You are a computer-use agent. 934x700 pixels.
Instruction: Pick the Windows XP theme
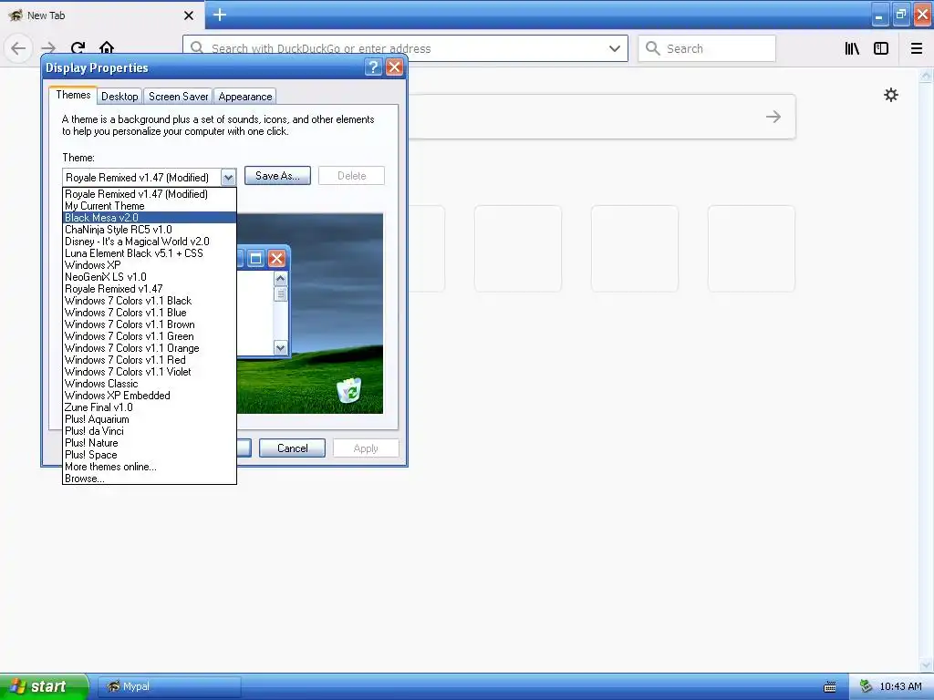coord(150,265)
